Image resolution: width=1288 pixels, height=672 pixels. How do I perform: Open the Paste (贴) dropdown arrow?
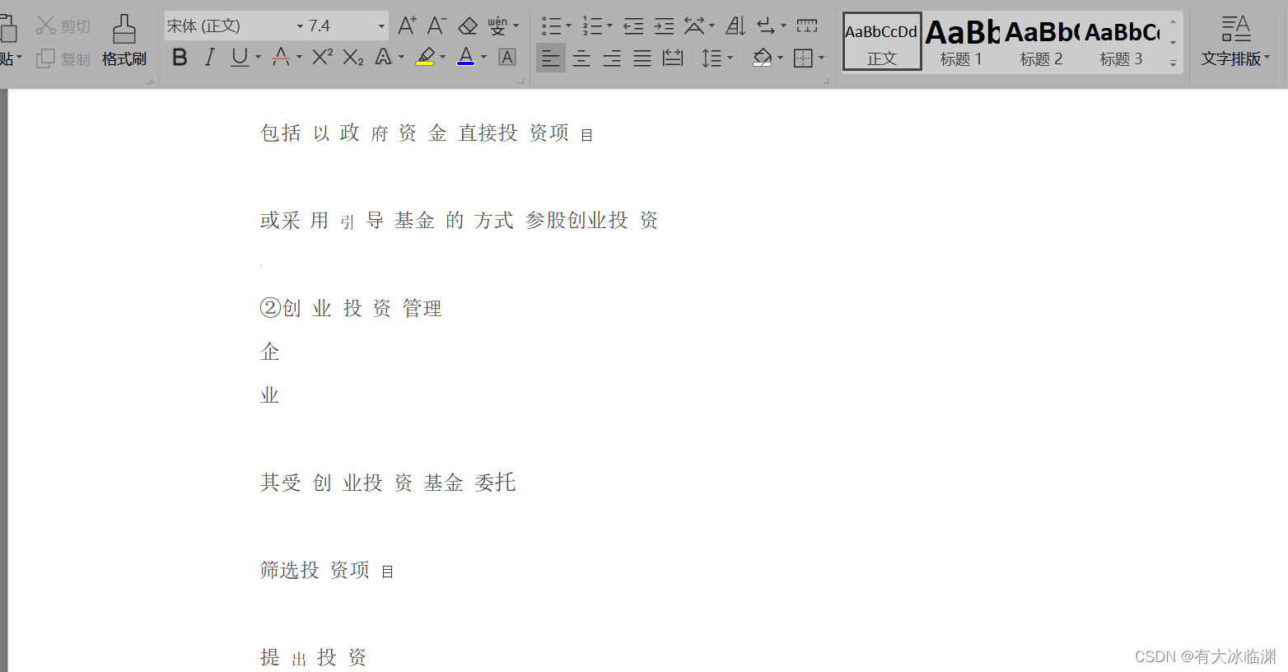coord(20,58)
